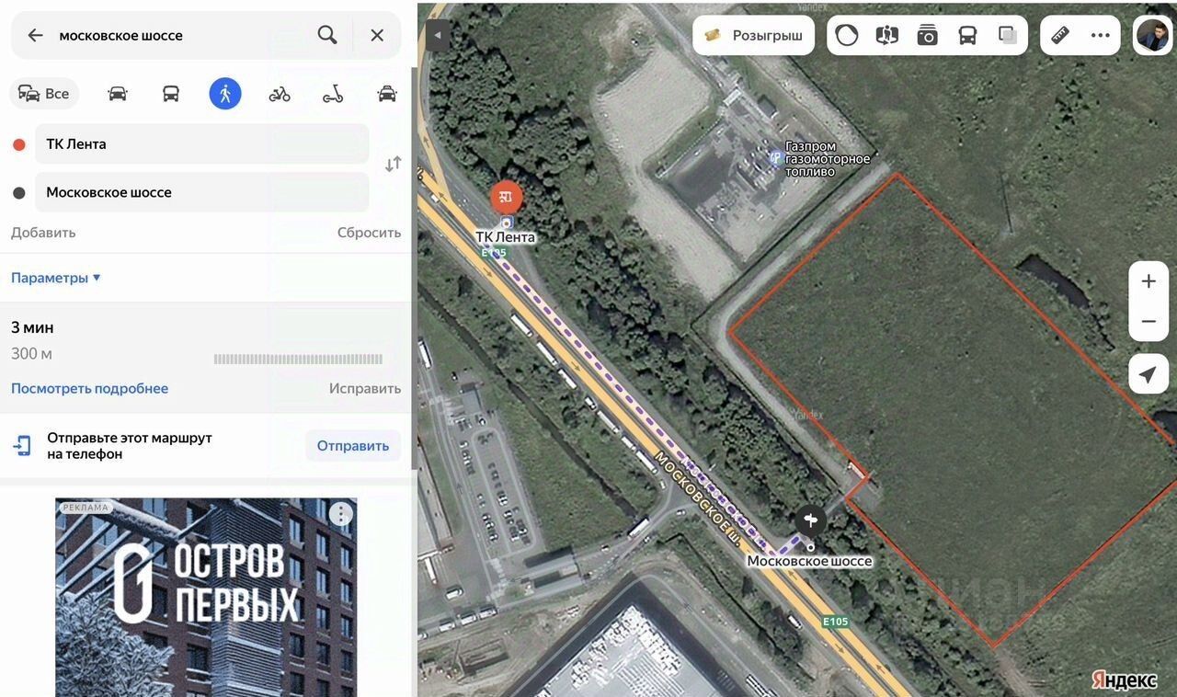The height and width of the screenshot is (697, 1177).
Task: Click the ruler measurement tool
Action: coord(1060,35)
